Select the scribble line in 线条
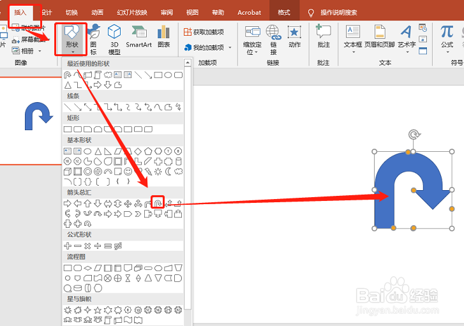 tap(178, 107)
